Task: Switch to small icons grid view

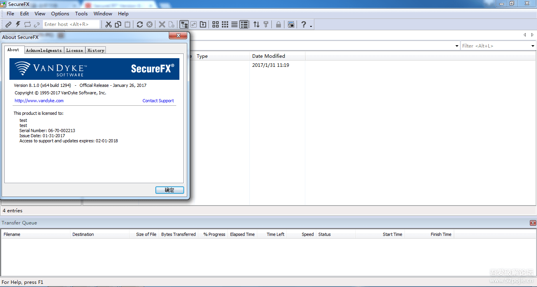Action: point(225,24)
